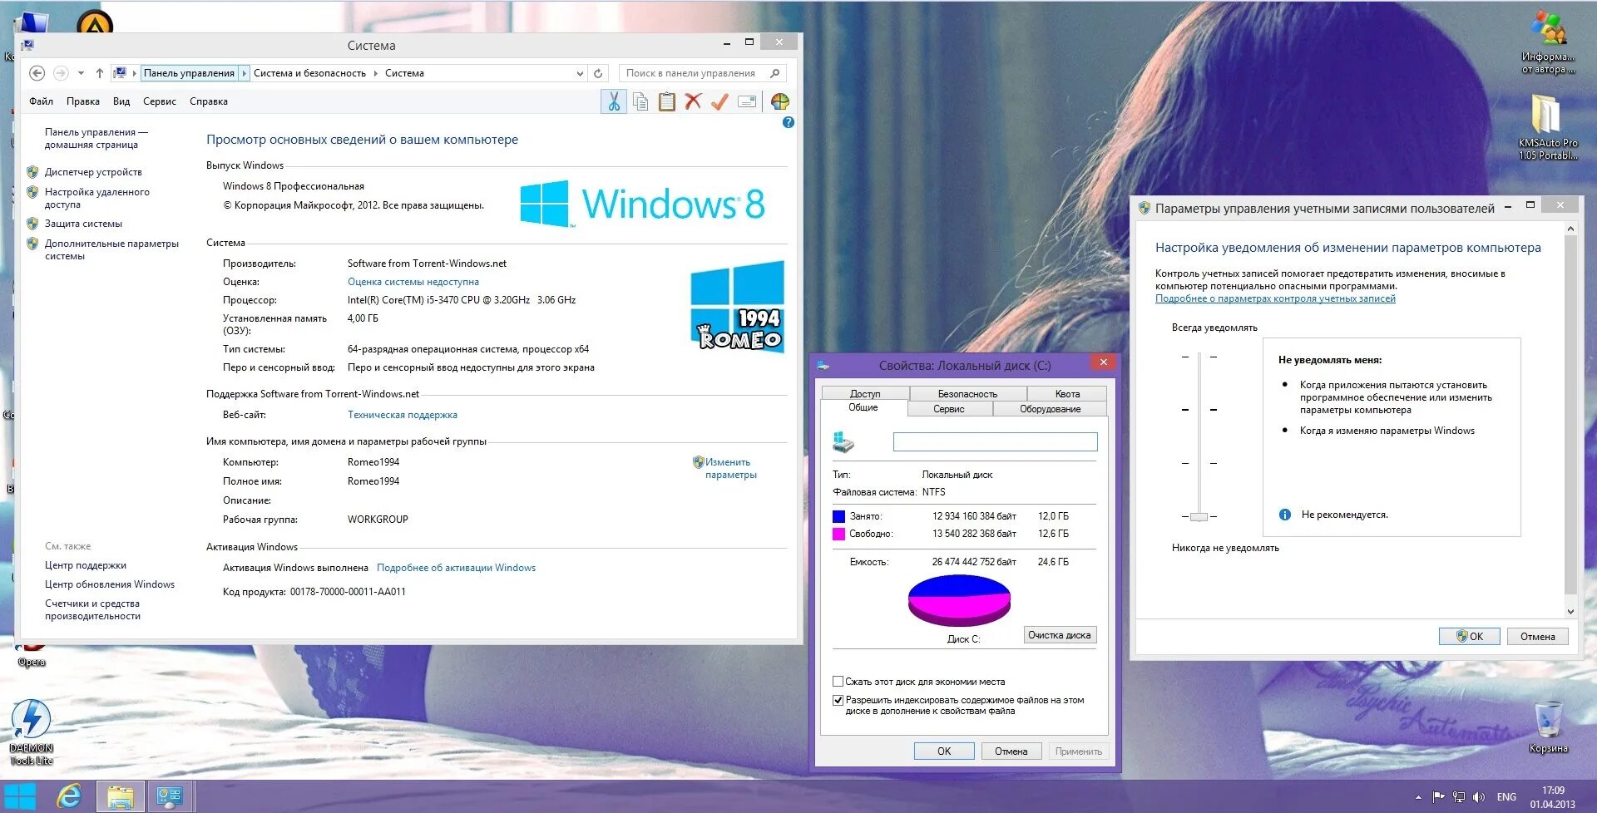Switch to the Безопасность tab
The image size is (1597, 813).
967,394
